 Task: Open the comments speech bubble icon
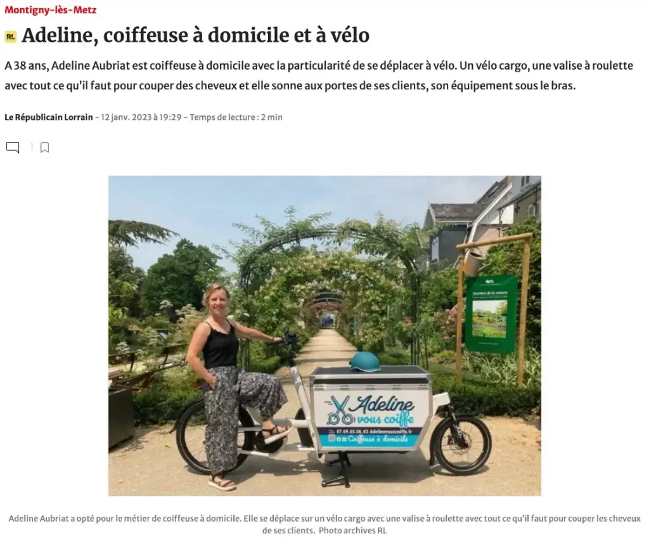tap(13, 147)
